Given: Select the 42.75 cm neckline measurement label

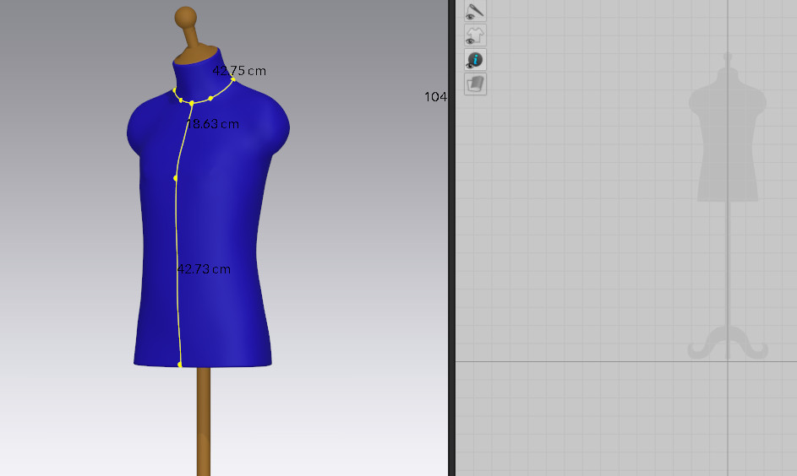Looking at the screenshot, I should point(239,71).
